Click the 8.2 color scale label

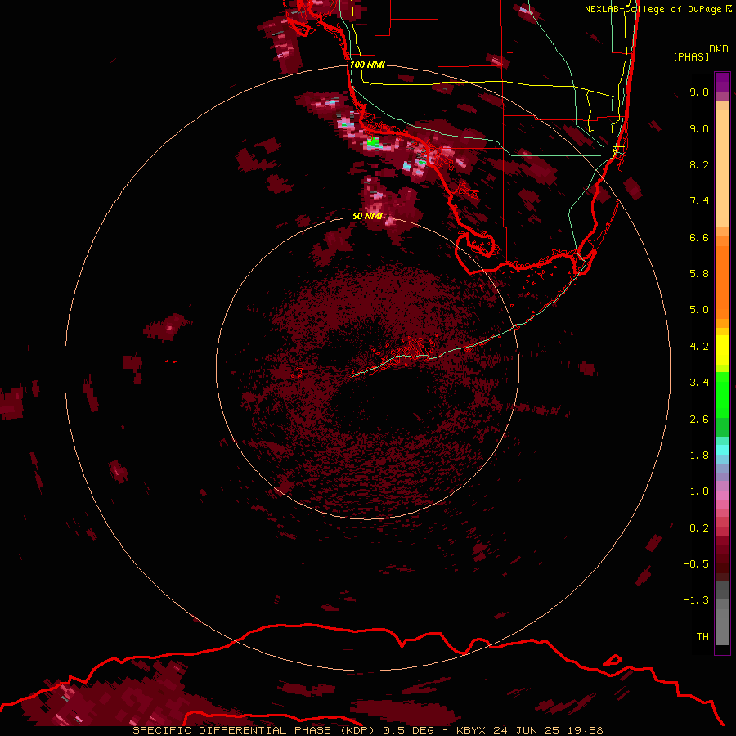tap(699, 164)
